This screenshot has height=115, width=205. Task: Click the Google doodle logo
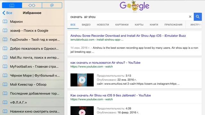(x=135, y=6)
